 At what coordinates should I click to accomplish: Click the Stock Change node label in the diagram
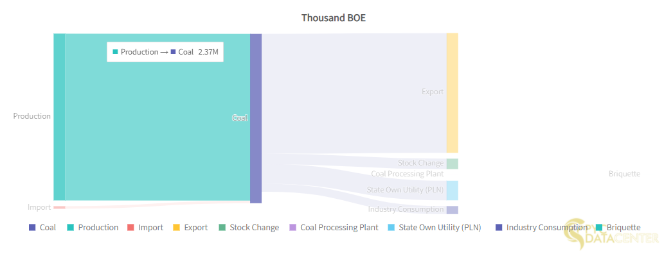[421, 163]
